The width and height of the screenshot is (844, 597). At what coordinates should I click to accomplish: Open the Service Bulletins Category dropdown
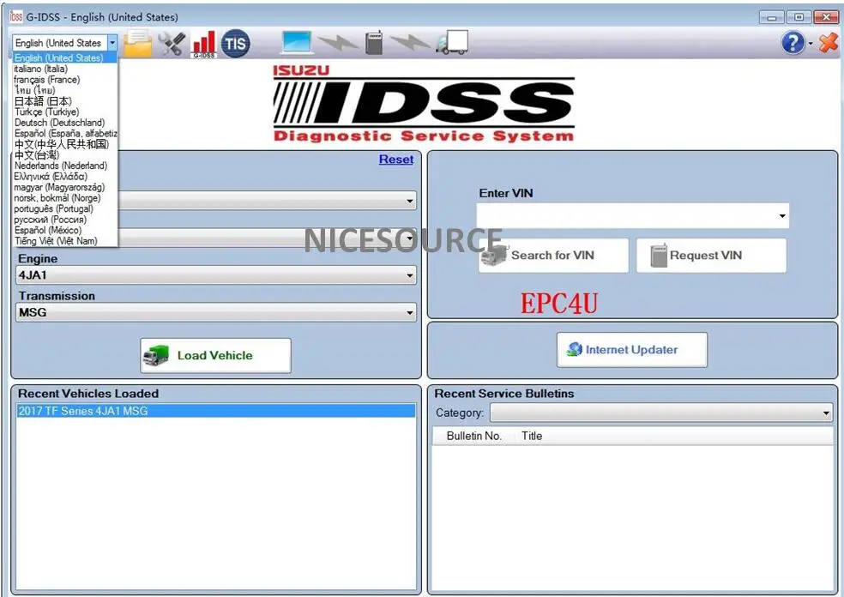(827, 413)
